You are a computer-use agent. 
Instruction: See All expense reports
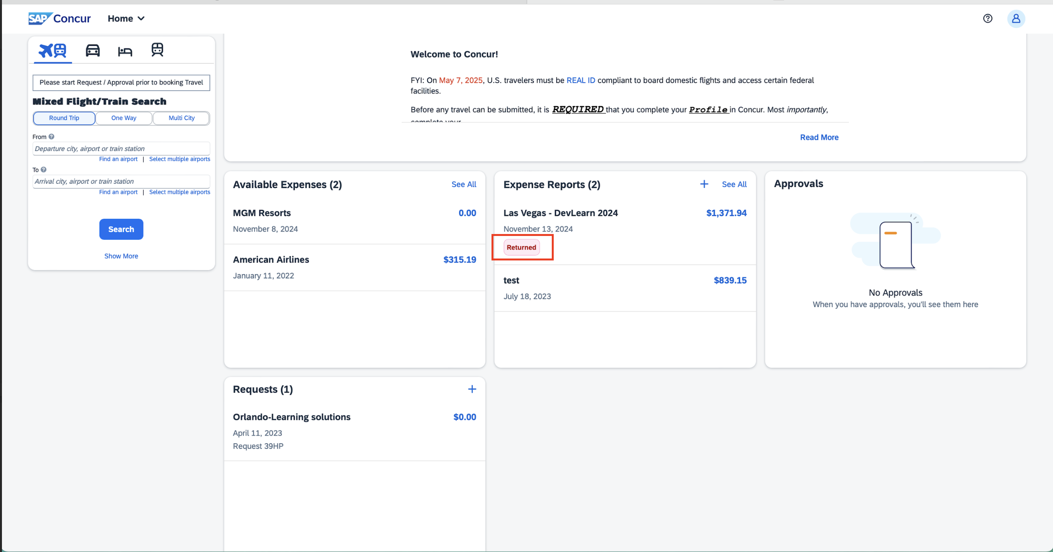(734, 184)
